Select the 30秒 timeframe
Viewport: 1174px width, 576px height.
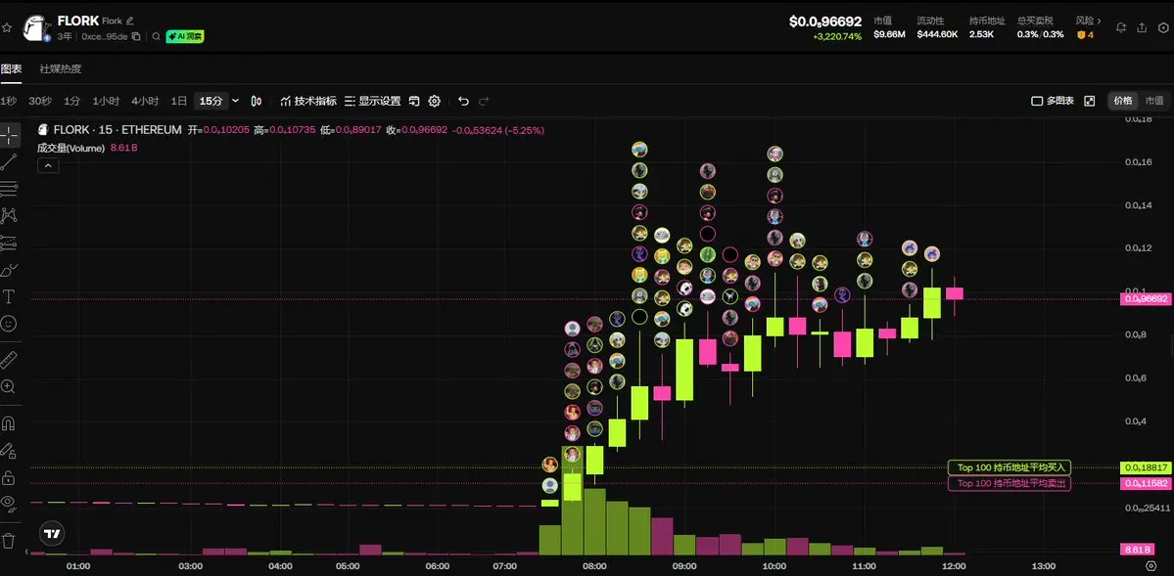(40, 101)
